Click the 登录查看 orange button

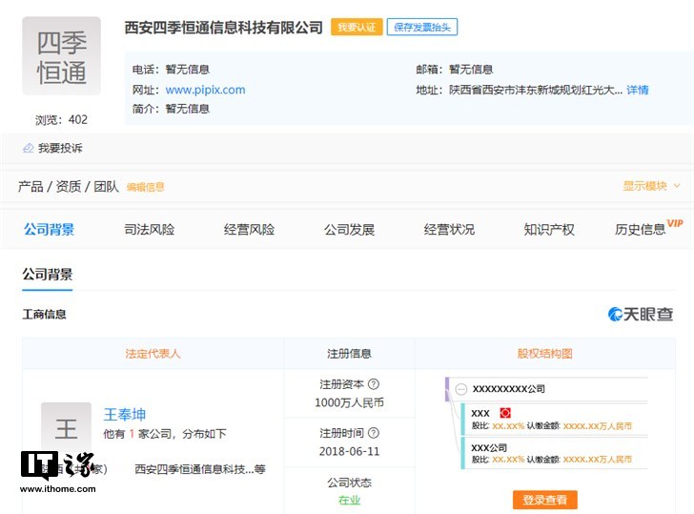tap(545, 500)
